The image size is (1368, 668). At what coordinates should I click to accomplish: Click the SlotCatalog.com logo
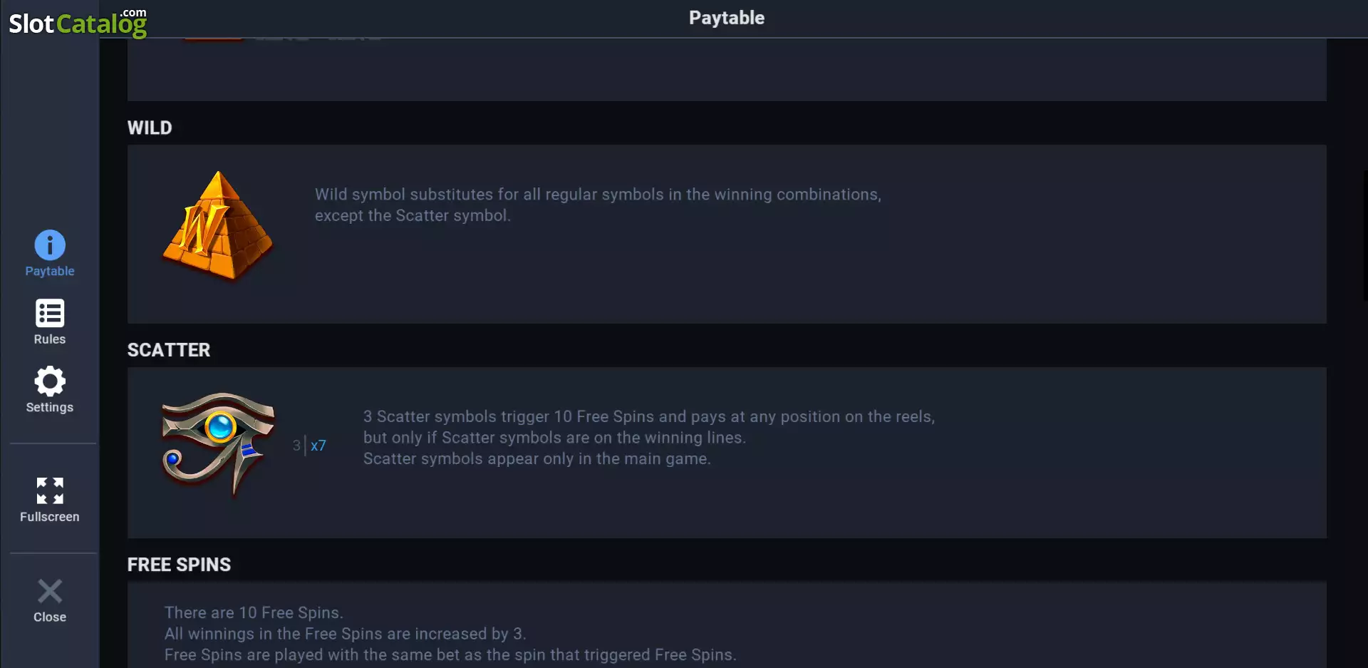(78, 22)
